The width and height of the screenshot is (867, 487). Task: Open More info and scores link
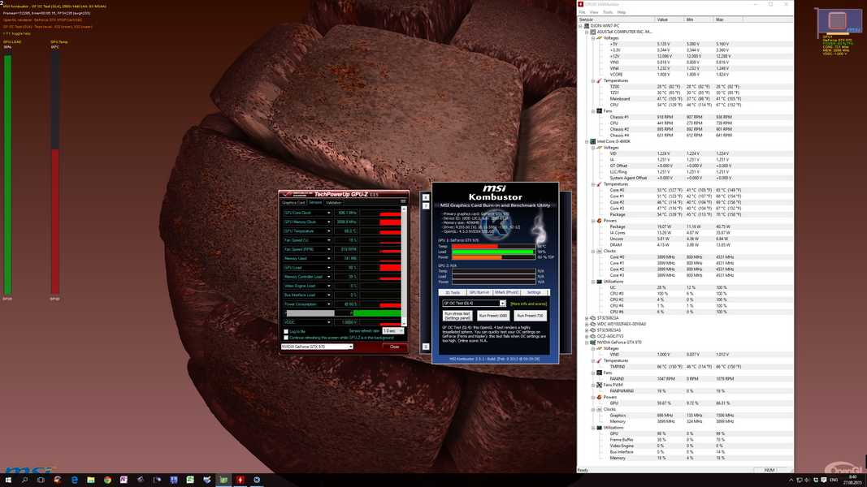(x=529, y=304)
